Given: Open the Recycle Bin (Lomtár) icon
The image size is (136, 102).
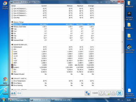Looking at the screenshot, I should (5, 91).
